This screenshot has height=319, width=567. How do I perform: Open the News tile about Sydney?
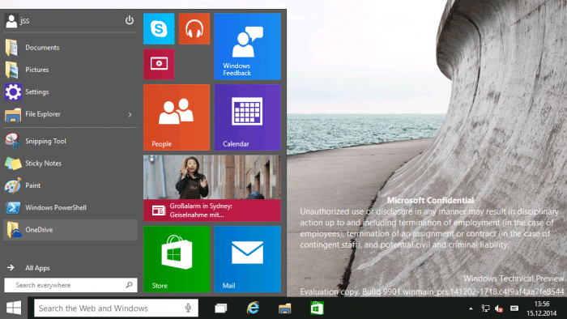coord(212,188)
